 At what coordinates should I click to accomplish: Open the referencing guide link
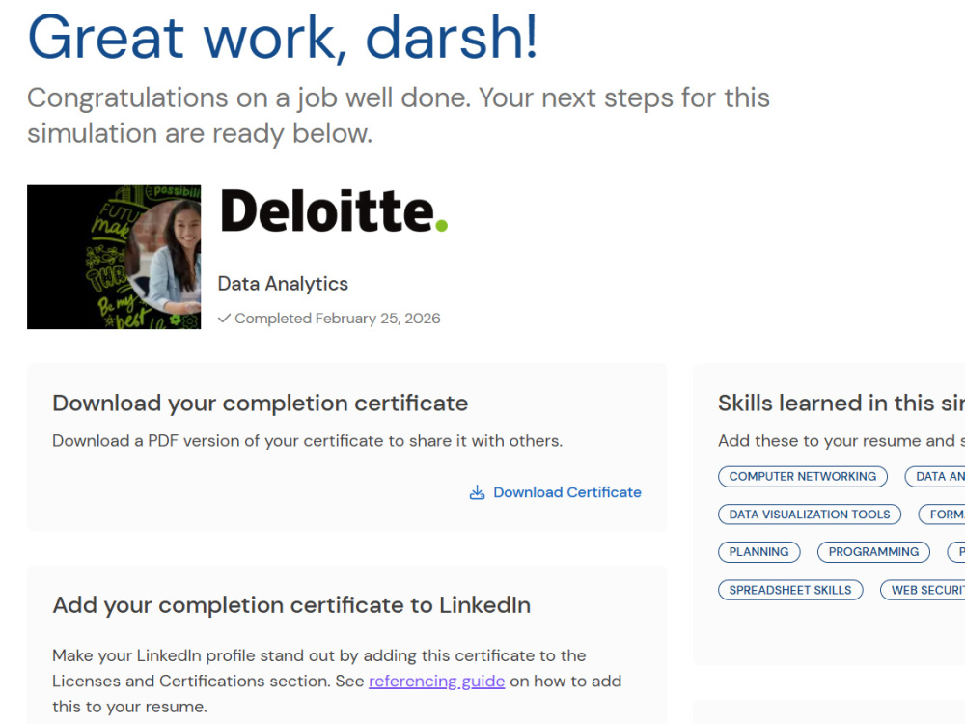coord(436,681)
